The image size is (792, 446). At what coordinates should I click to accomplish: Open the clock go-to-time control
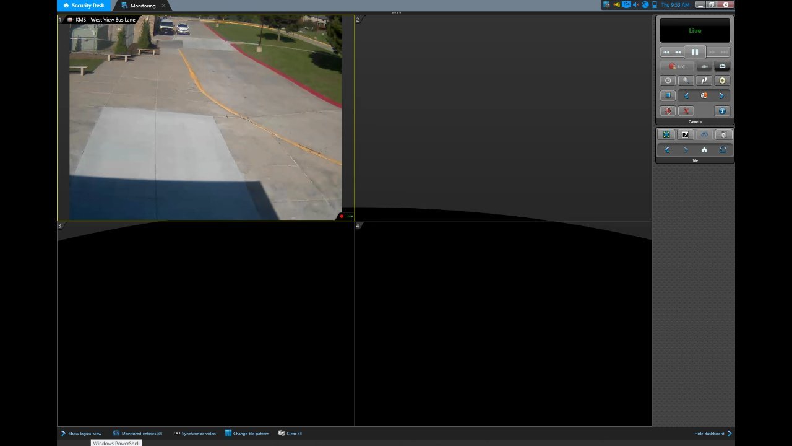pos(668,81)
